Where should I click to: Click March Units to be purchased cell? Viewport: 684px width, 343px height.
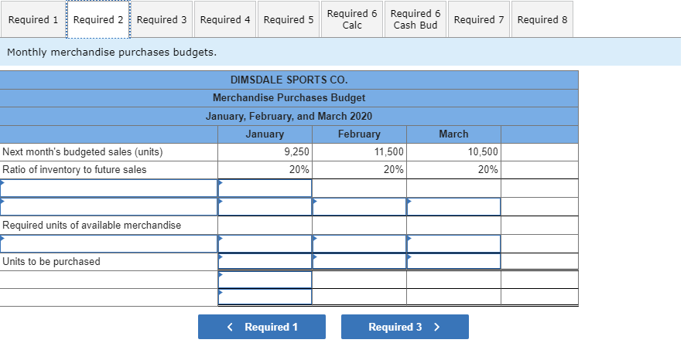tap(453, 261)
